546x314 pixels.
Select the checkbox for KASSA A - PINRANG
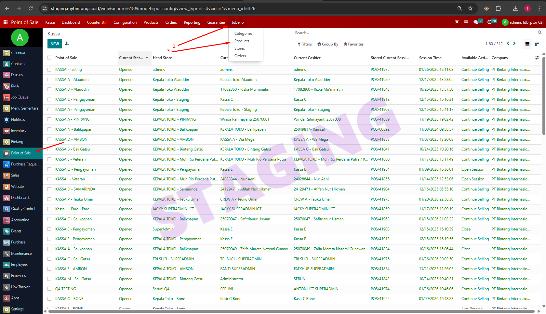49,119
